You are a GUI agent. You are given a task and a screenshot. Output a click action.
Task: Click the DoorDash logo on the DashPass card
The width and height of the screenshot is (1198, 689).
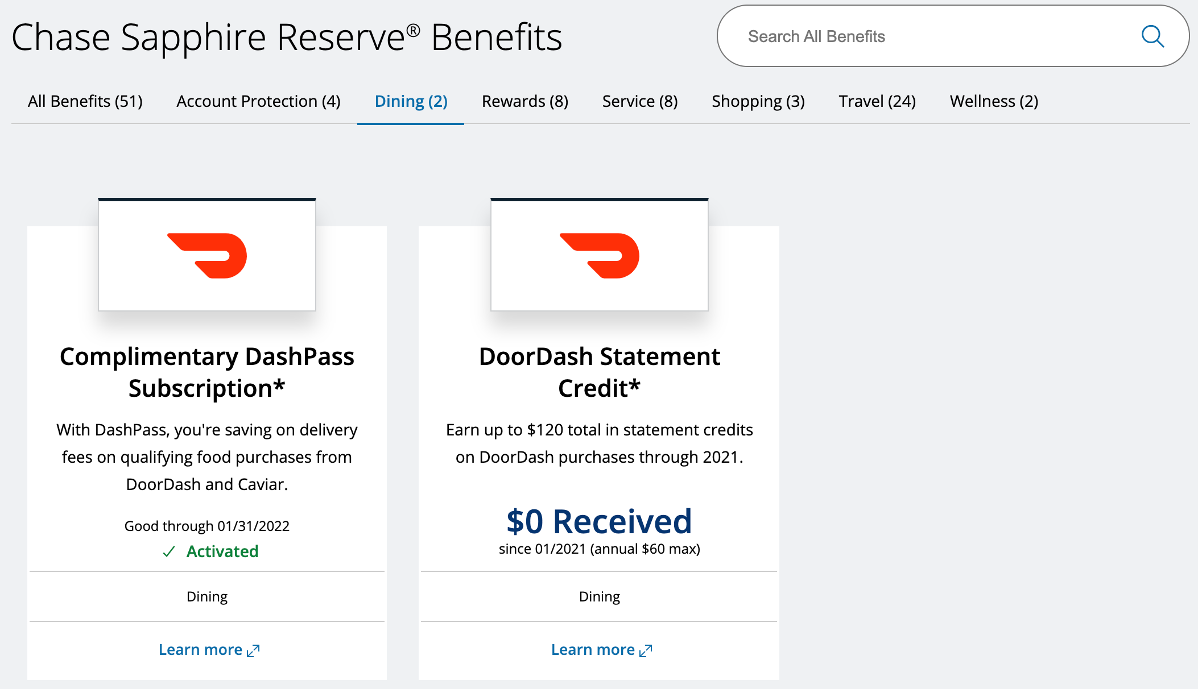(x=207, y=255)
